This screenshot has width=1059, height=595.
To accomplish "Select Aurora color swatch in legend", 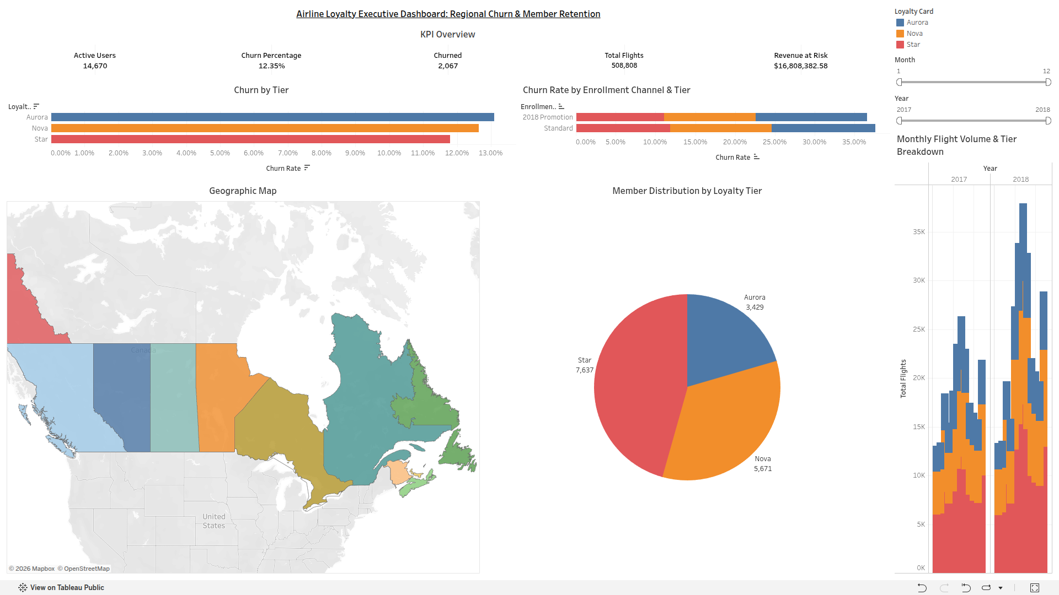I will coord(900,23).
